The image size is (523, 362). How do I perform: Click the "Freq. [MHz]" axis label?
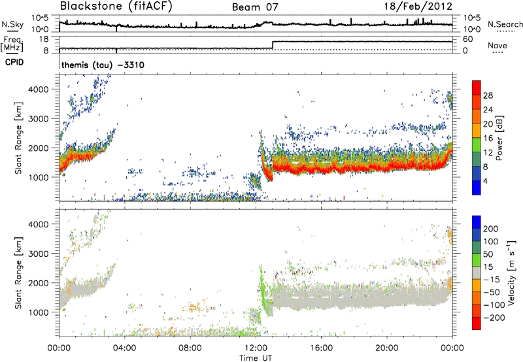click(12, 44)
